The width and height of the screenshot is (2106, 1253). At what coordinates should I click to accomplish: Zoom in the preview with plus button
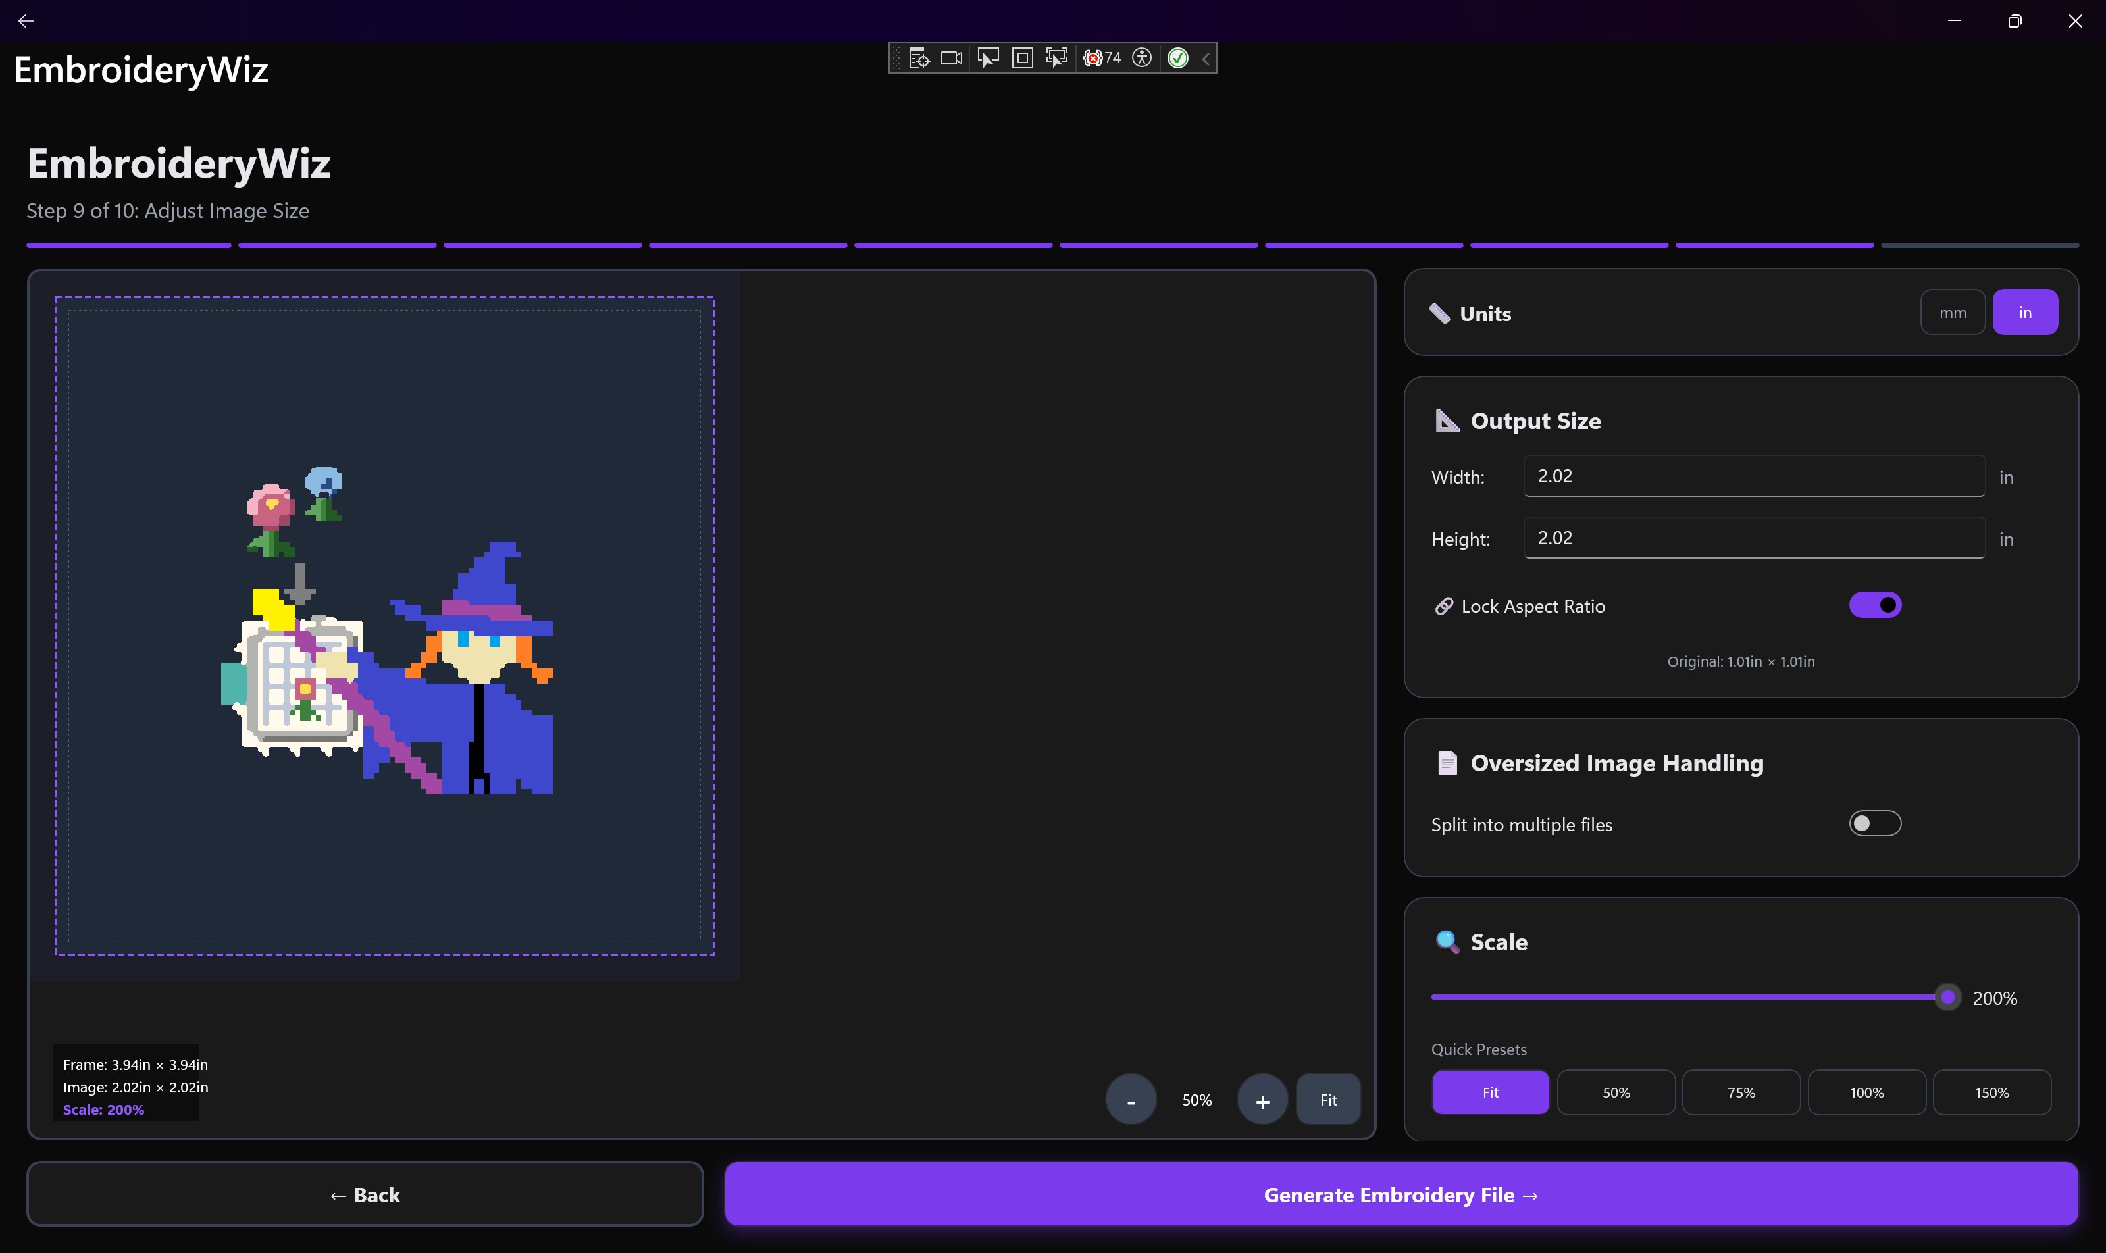pos(1262,1099)
